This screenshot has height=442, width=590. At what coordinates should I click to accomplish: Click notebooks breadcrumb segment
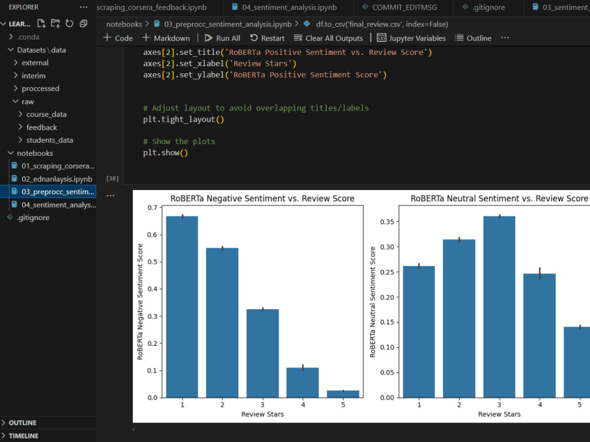click(x=124, y=24)
